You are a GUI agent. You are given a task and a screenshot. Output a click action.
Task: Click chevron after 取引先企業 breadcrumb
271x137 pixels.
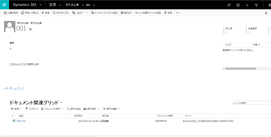coord(83,5)
